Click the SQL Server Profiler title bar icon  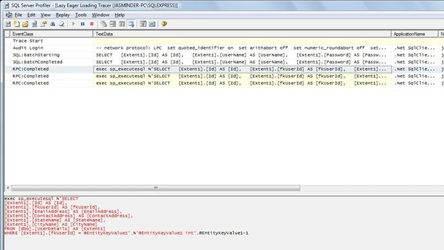6,5
